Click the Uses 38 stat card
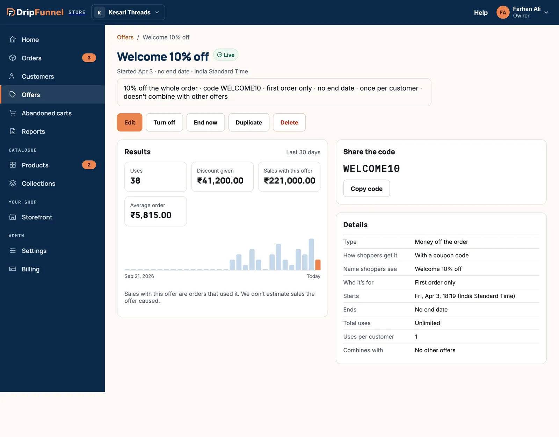 (155, 177)
